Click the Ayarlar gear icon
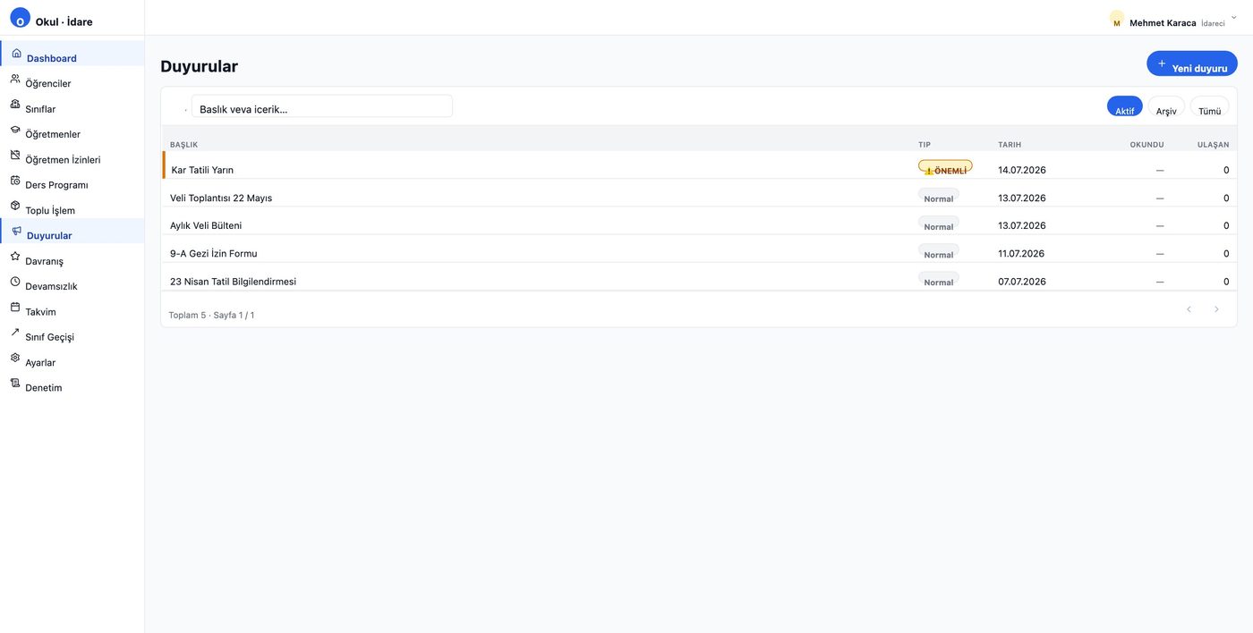 tap(15, 358)
